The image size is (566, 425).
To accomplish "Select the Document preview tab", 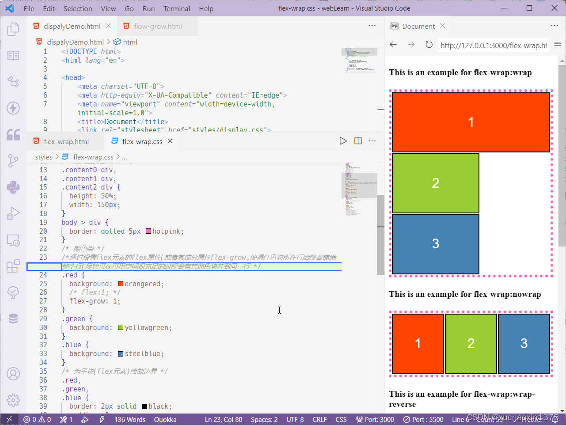I will click(x=418, y=26).
